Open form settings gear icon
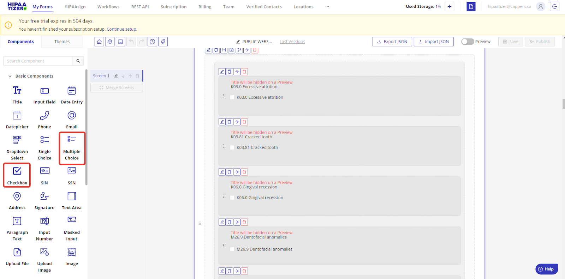This screenshot has height=279, width=565. 110,42
